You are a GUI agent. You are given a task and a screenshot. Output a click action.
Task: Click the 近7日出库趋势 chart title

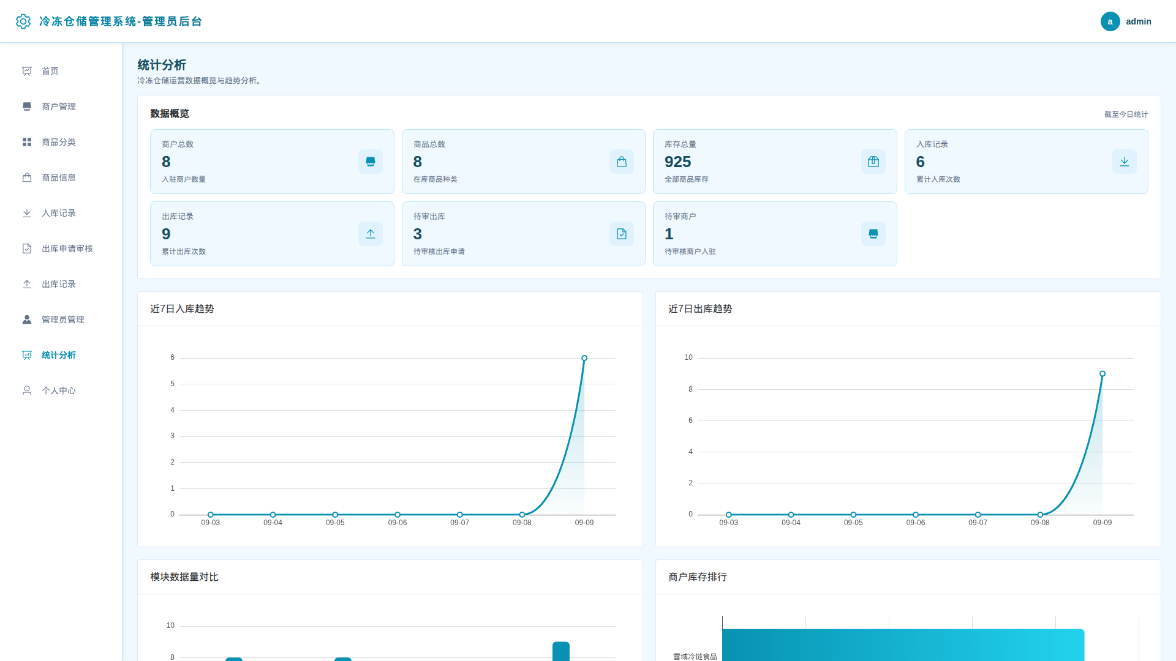(x=700, y=309)
